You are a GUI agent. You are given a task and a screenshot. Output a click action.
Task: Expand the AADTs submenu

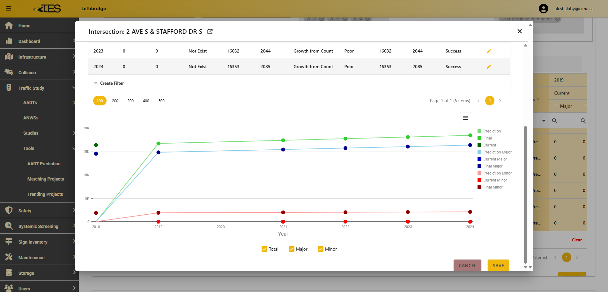pyautogui.click(x=30, y=103)
